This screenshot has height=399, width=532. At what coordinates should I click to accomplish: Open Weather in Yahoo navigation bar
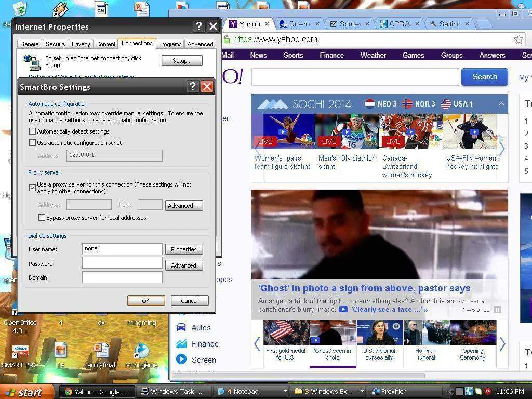373,55
